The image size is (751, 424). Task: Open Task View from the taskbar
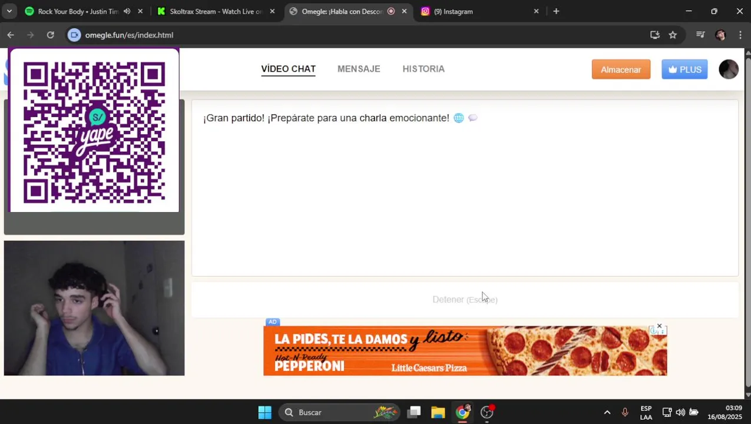[x=415, y=412]
